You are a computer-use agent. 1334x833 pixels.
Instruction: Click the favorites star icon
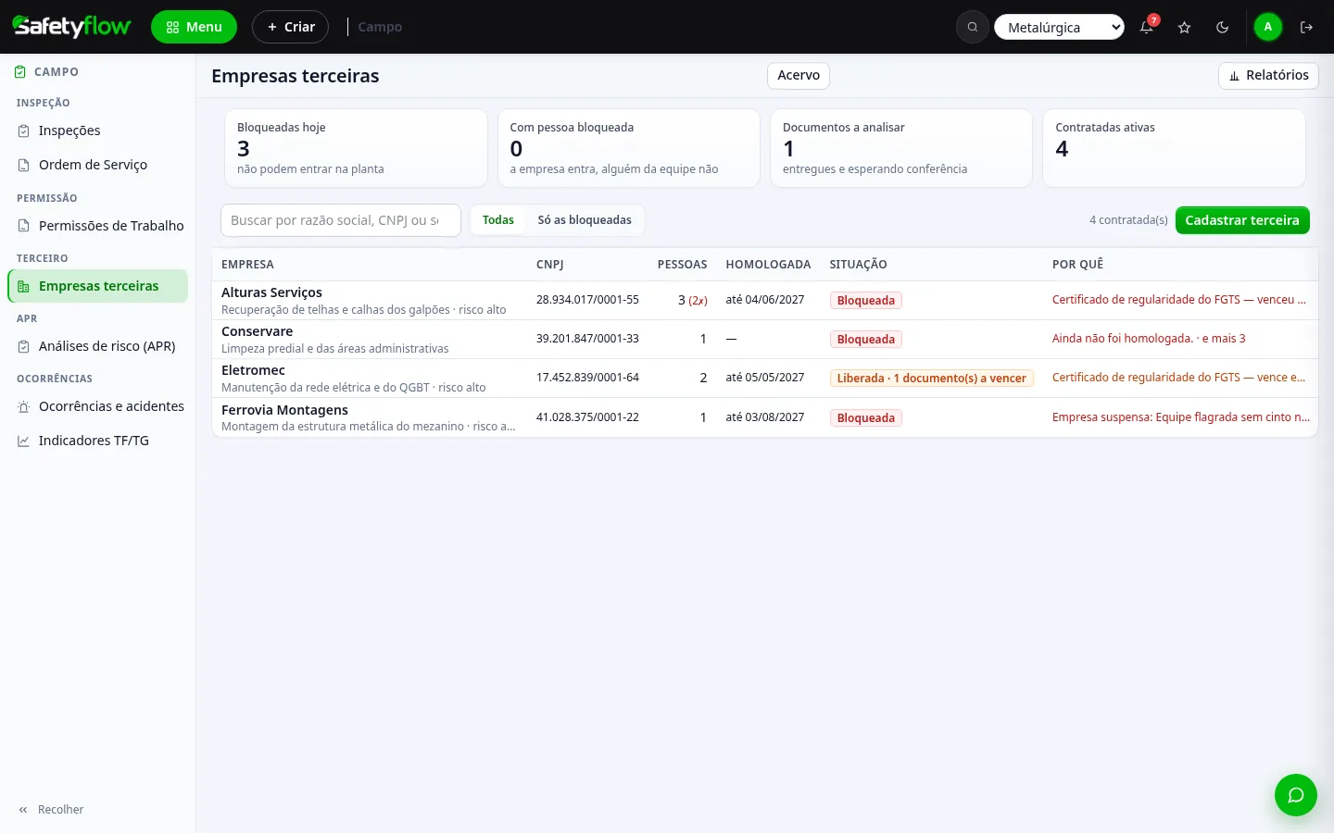pyautogui.click(x=1185, y=27)
